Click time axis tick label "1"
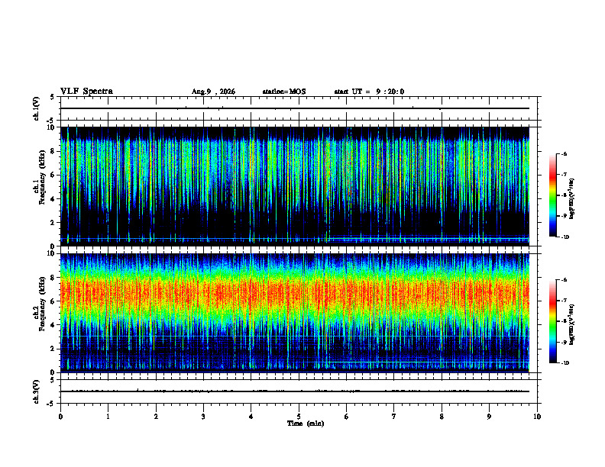The image size is (605, 467). pyautogui.click(x=108, y=417)
